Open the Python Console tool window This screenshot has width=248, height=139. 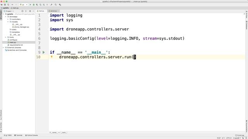click(x=31, y=135)
